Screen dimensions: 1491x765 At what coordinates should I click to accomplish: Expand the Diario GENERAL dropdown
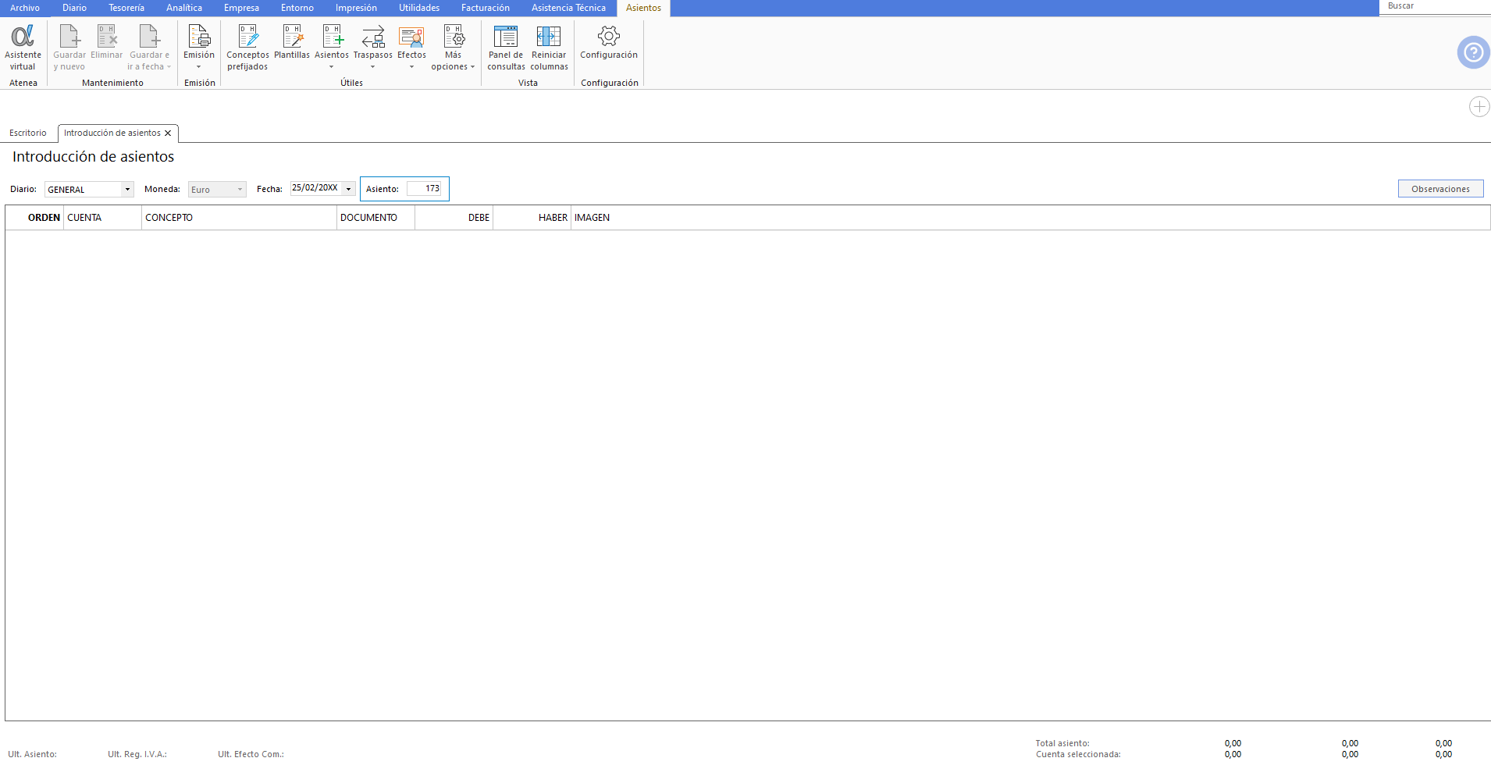127,190
